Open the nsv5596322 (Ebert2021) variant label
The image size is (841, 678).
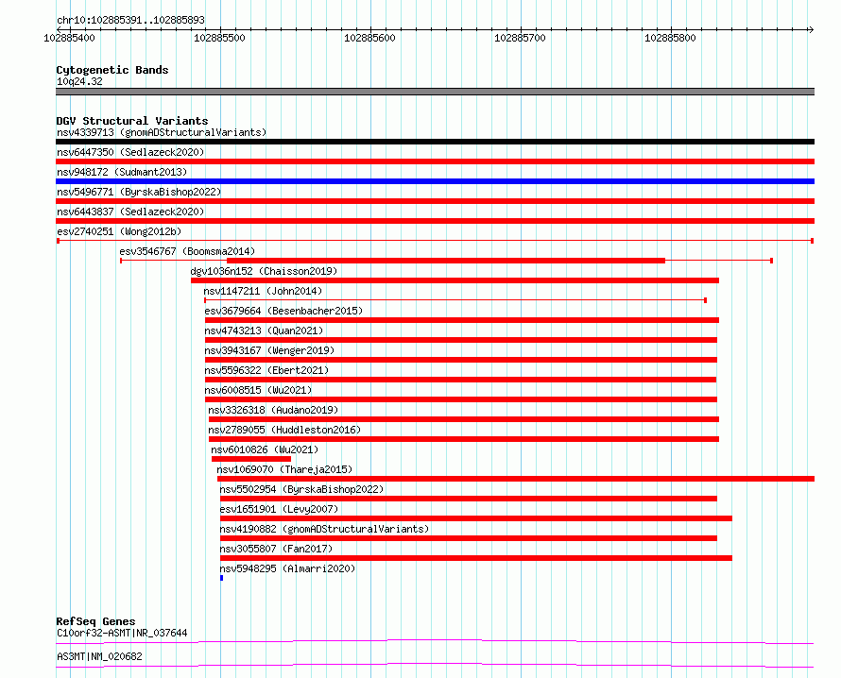(266, 370)
